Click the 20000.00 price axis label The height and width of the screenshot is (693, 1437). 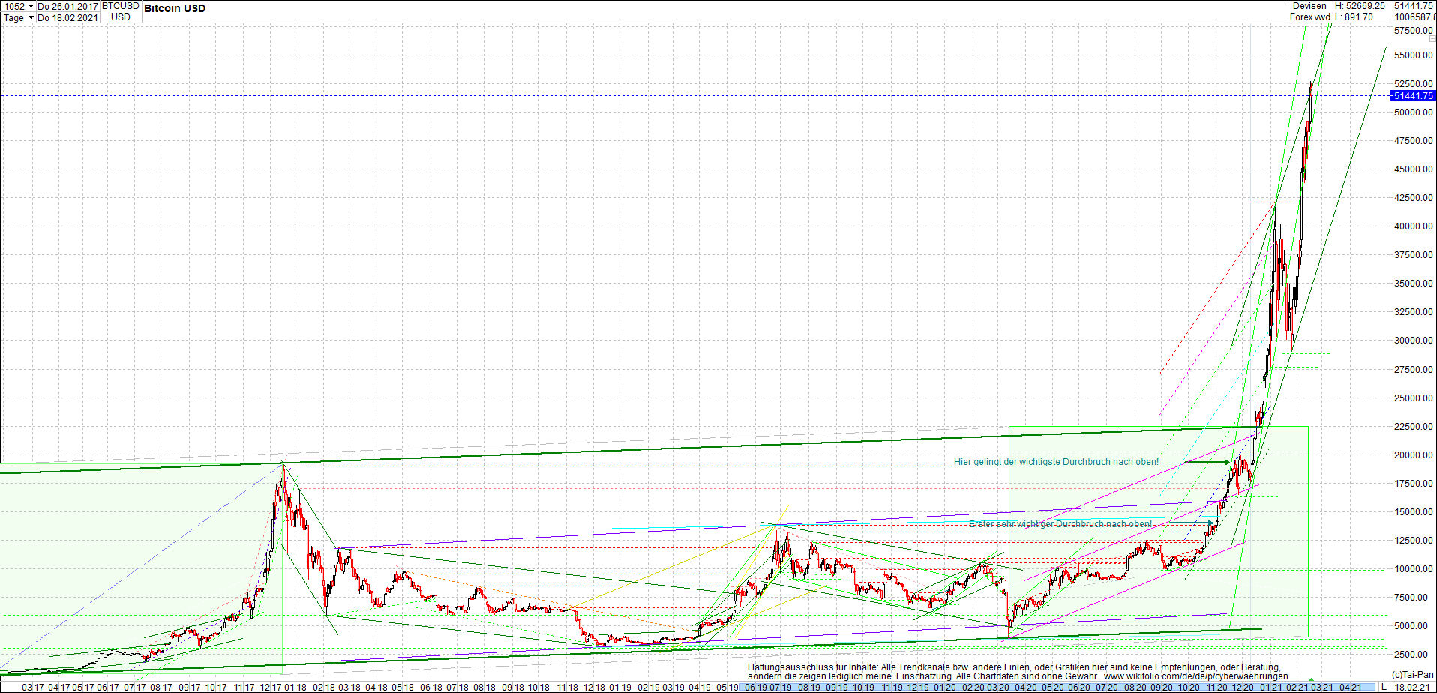(x=1413, y=455)
